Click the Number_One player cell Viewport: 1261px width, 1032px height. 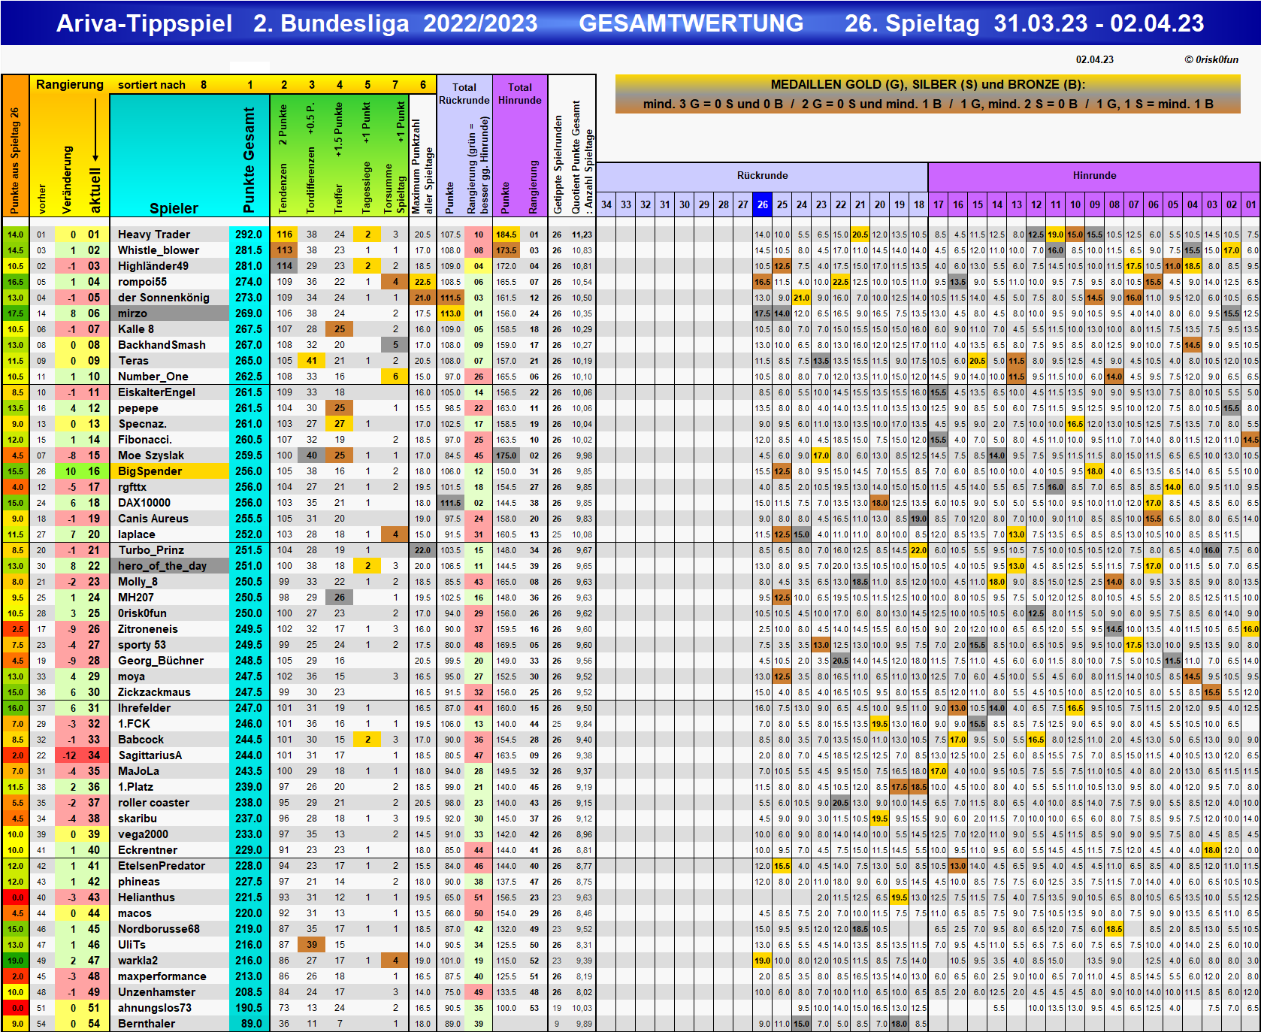pyautogui.click(x=169, y=377)
